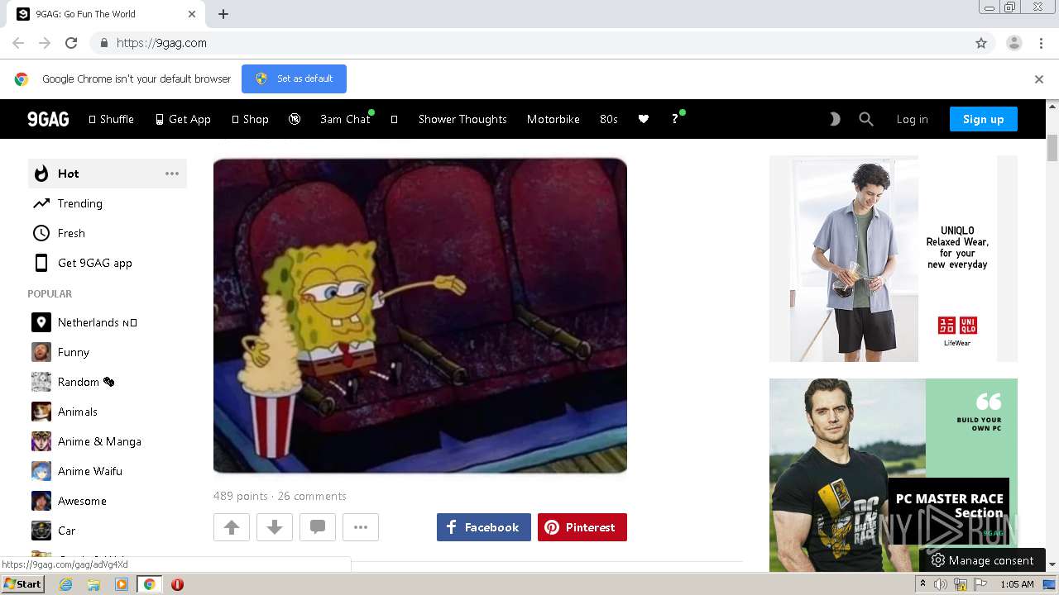
Task: Click Manage consent button
Action: tap(982, 560)
